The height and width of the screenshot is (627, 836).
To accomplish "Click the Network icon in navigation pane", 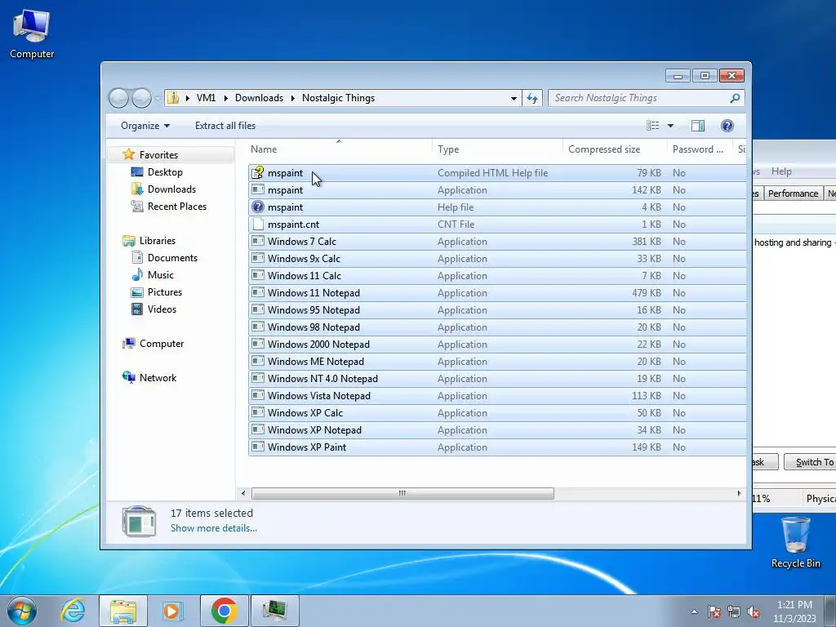I will coord(128,377).
